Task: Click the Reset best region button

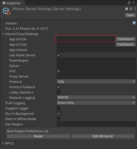Action: tap(38, 136)
